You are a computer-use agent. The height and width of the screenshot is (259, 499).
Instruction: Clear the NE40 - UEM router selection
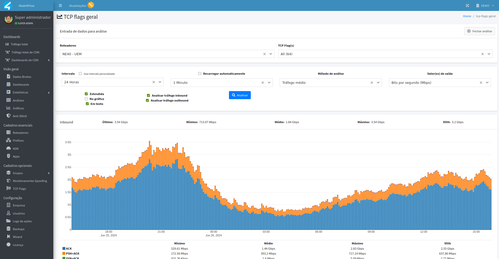265,54
